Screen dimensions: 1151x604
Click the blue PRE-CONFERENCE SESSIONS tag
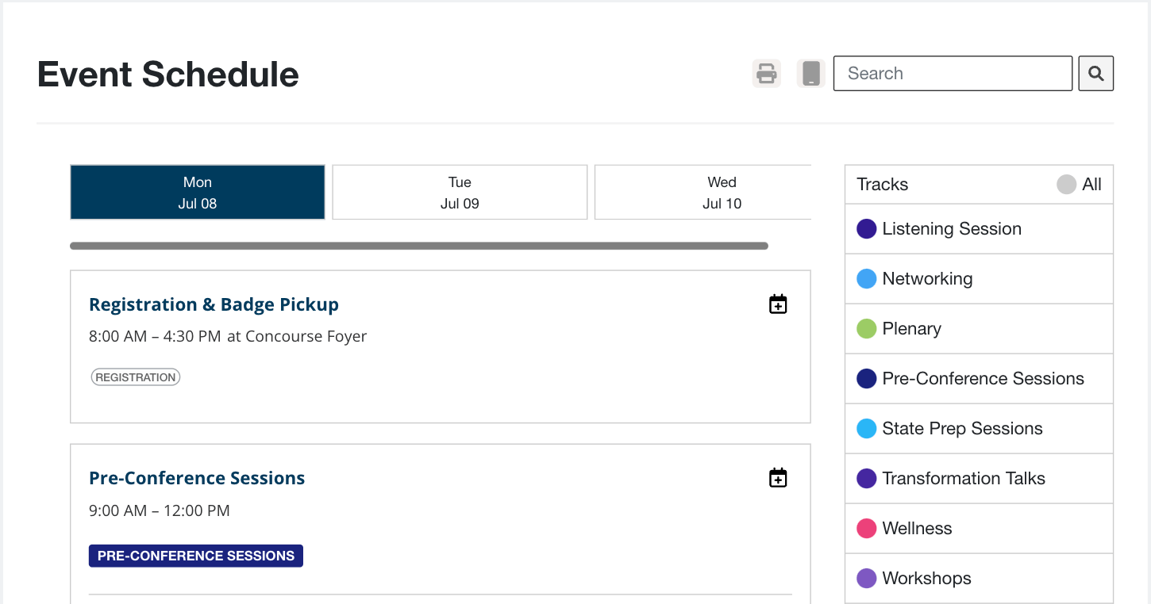(195, 556)
